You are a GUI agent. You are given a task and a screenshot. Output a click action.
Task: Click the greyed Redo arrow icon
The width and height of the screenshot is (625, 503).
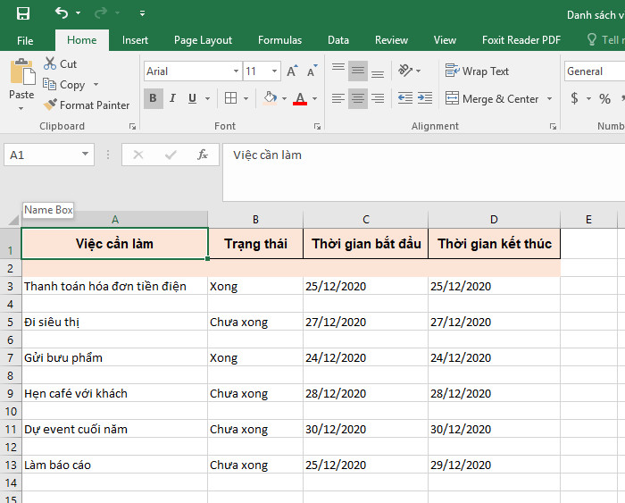100,13
